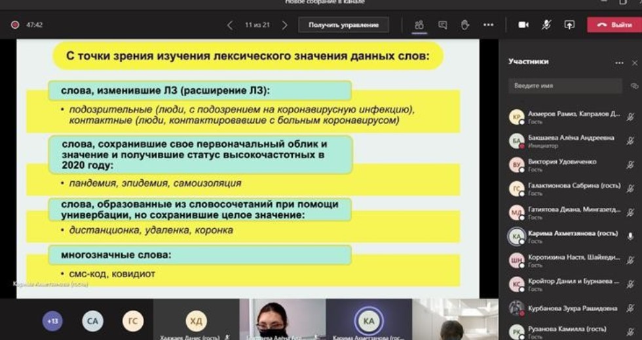Open more actions menu in meeting toolbar
Screen dimensions: 642x340
pyautogui.click(x=489, y=25)
